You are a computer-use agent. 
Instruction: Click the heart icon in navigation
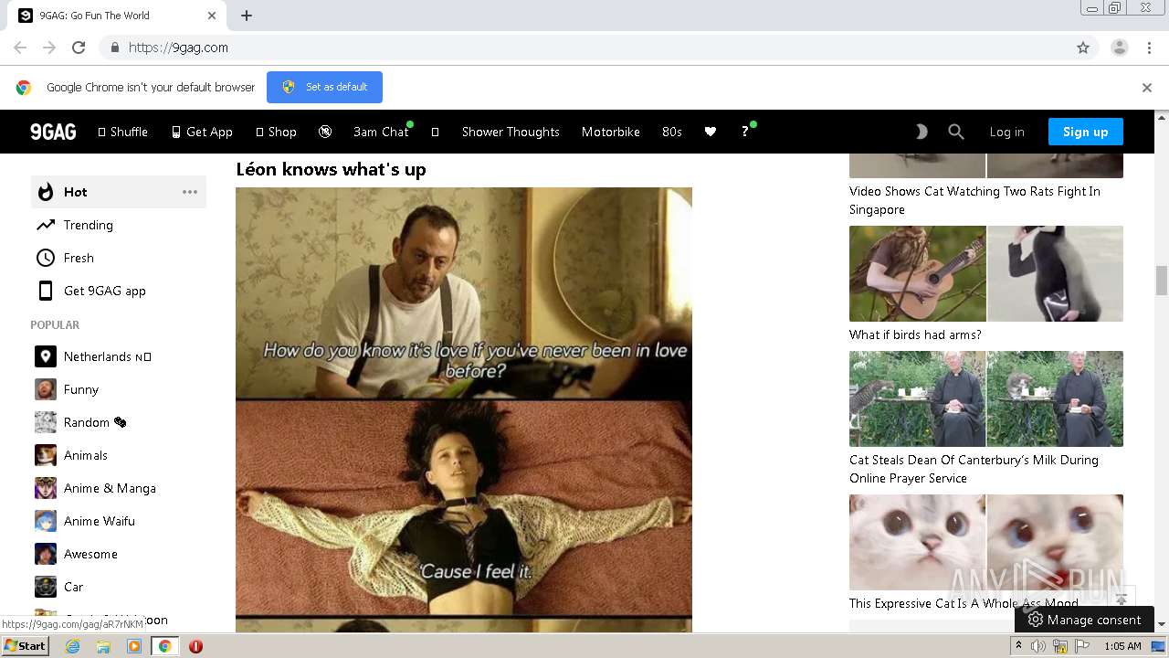coord(711,132)
